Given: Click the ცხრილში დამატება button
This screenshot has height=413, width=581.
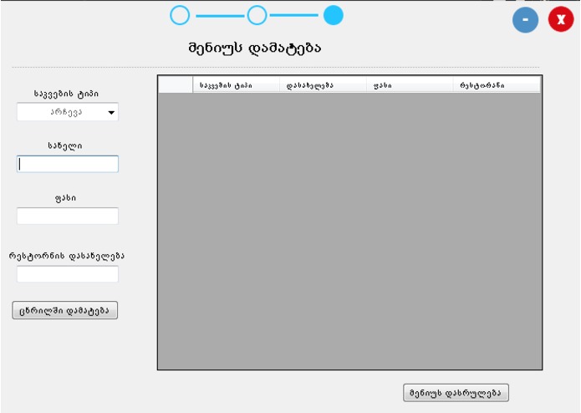Looking at the screenshot, I should [x=65, y=310].
